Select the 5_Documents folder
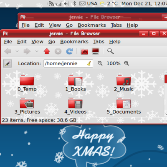Screen dimensions: 167x167 coord(124,106)
